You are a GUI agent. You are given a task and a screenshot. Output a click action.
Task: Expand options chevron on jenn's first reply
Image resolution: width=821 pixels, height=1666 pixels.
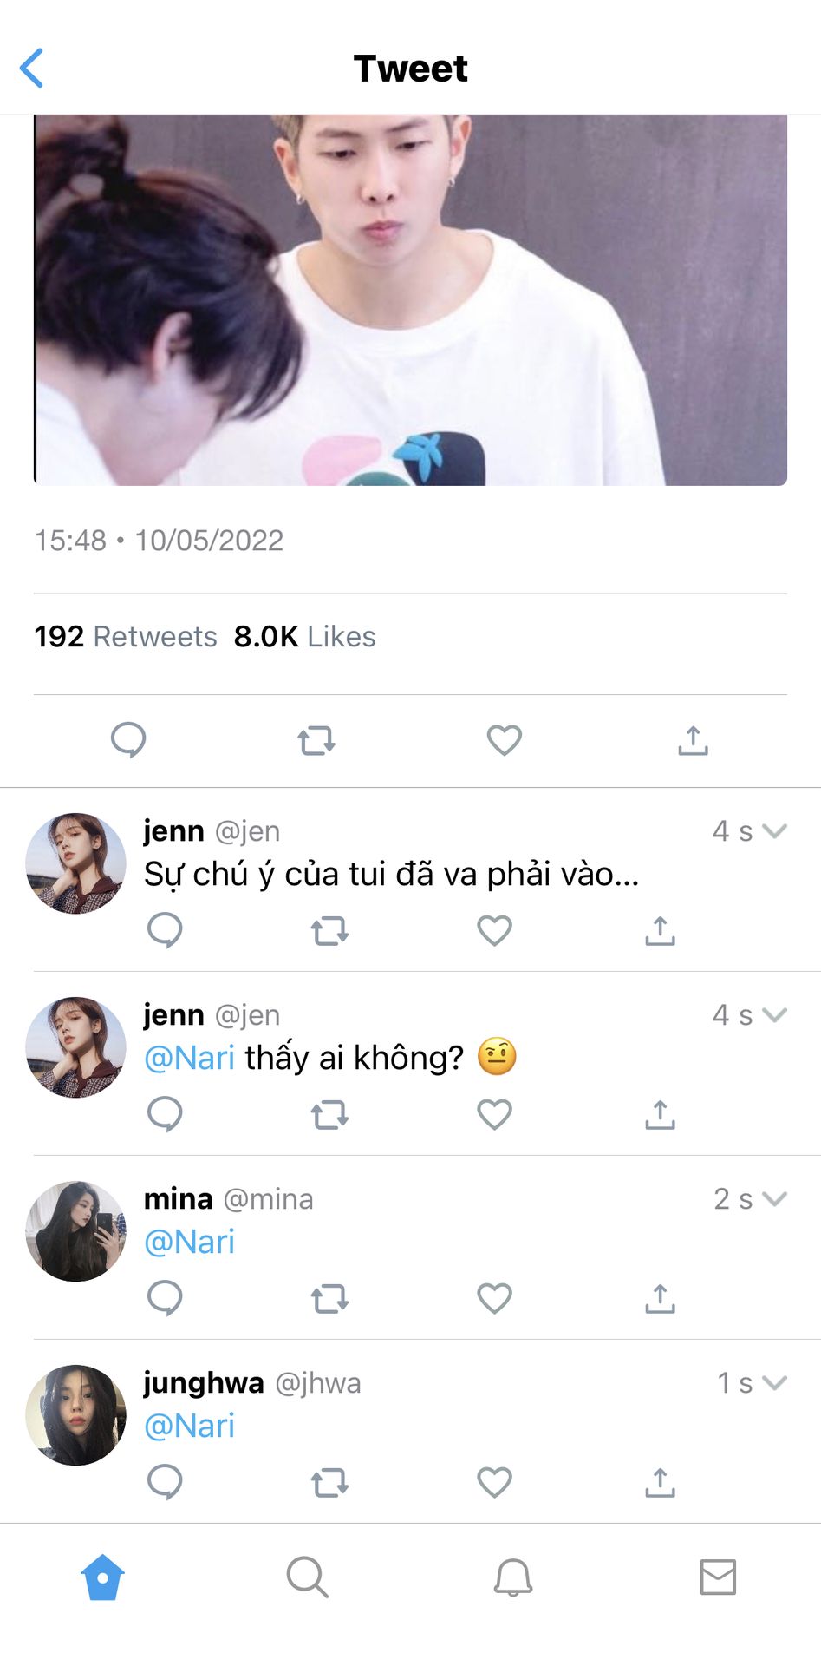click(775, 831)
